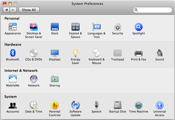Open Time Machine preferences
175x120 pixels.
click(x=138, y=105)
